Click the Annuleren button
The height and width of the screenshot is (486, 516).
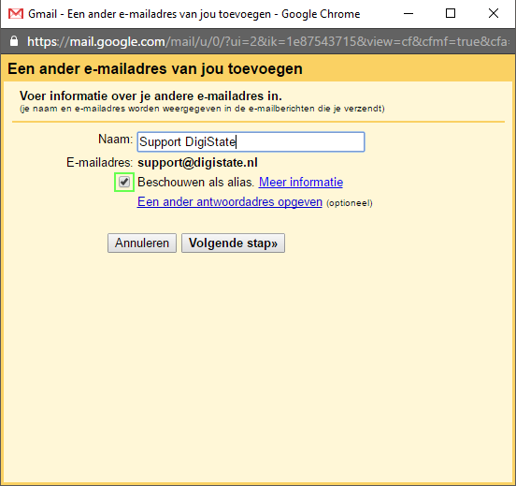click(142, 243)
